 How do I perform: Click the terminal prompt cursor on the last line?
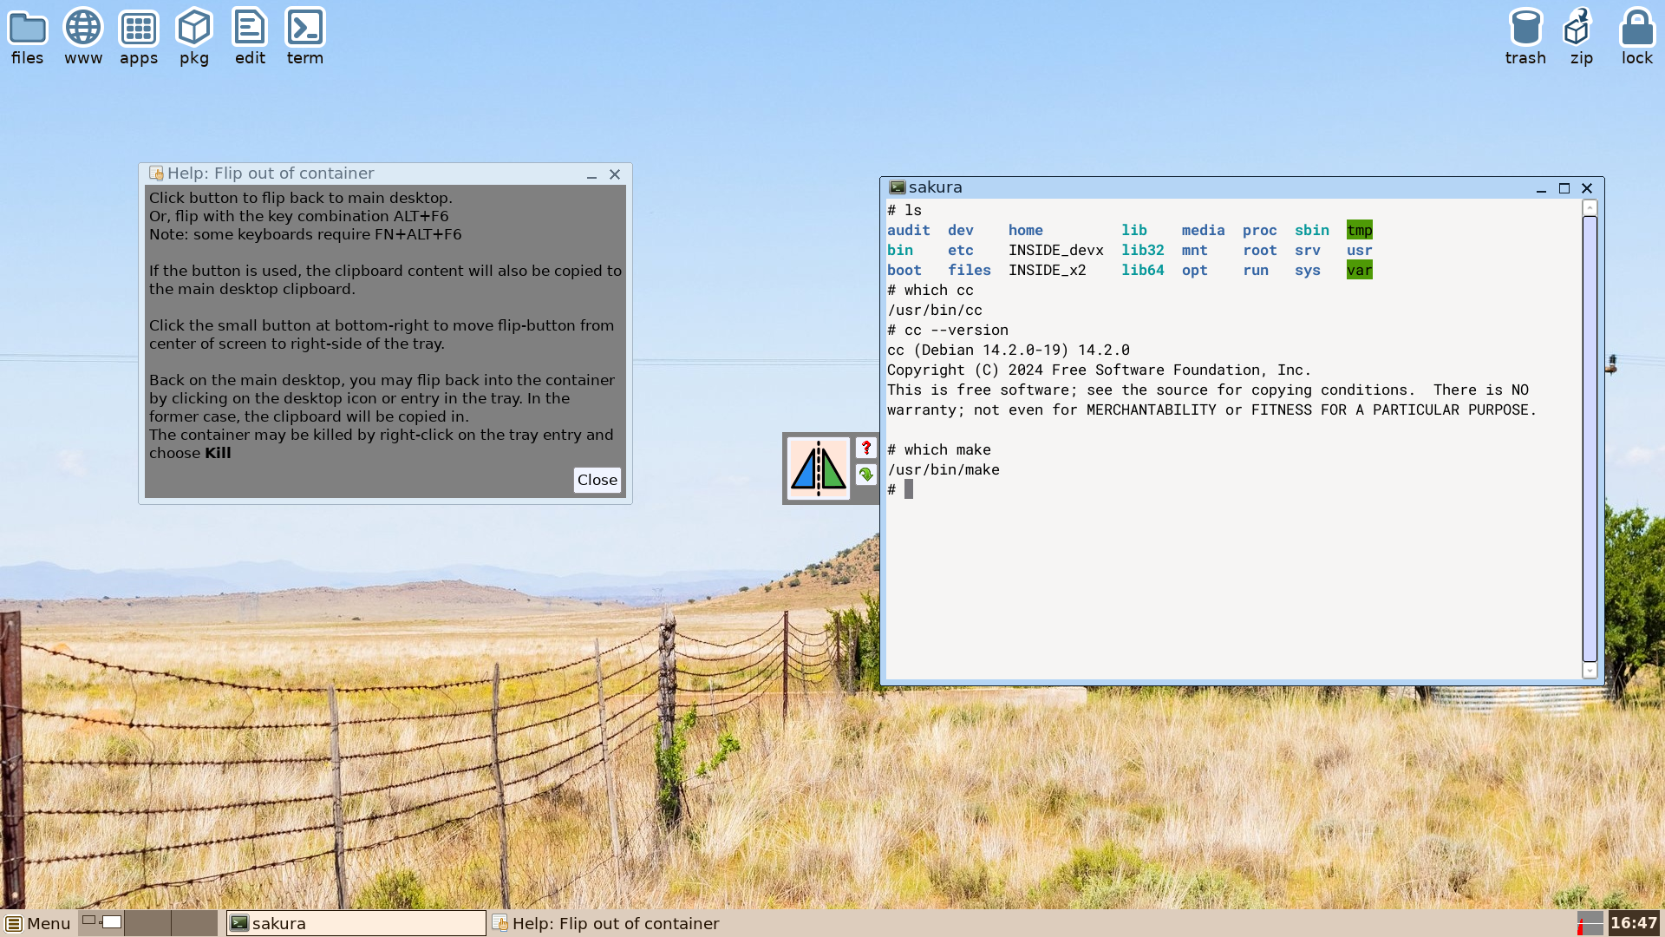pos(908,489)
